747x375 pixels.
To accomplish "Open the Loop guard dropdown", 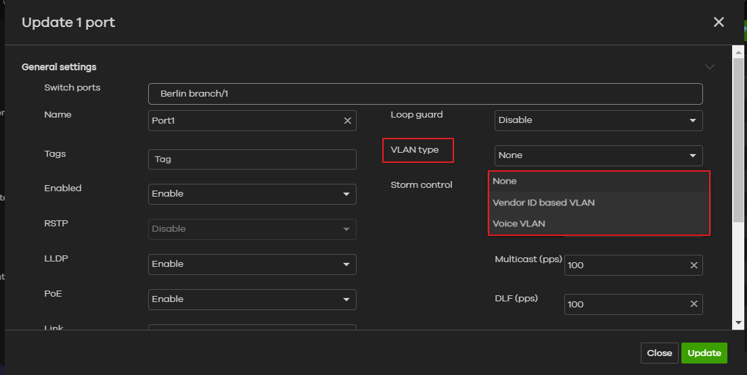I will tap(598, 120).
